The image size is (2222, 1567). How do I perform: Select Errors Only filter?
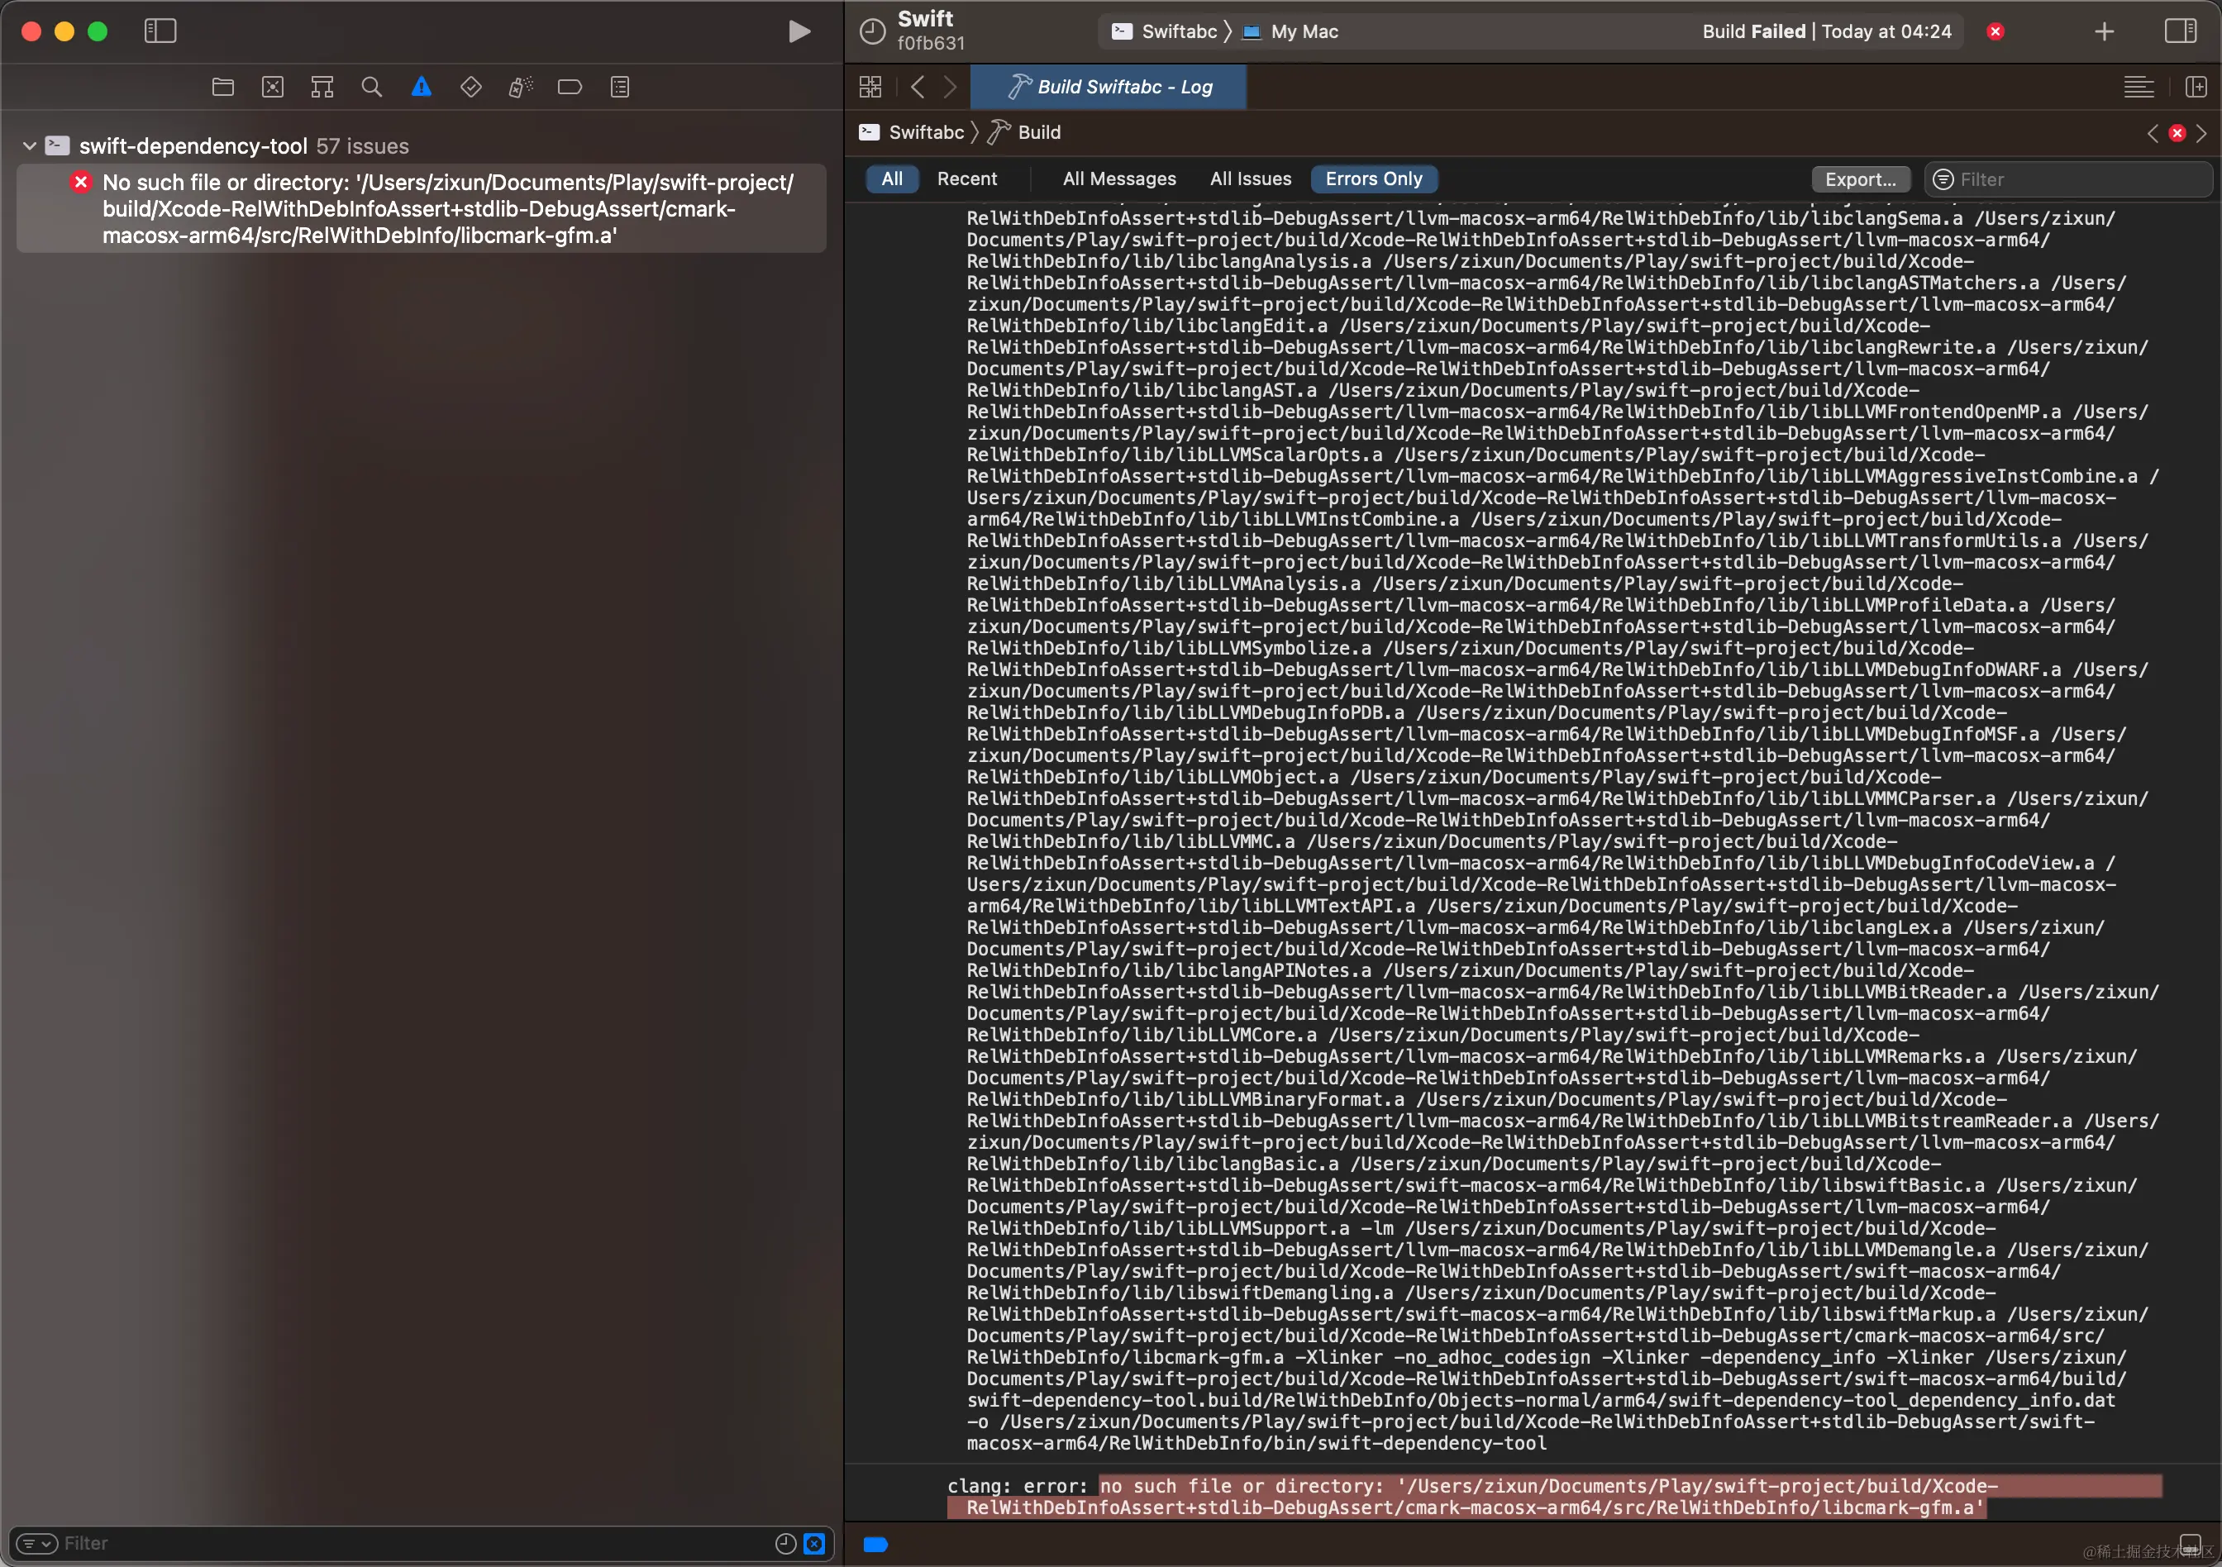coord(1373,179)
